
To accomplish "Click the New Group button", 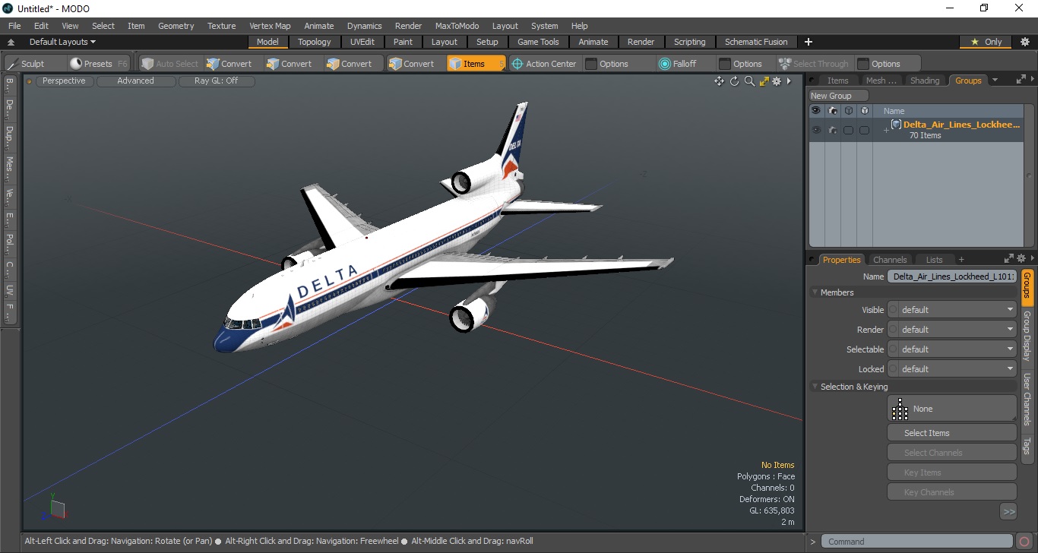I will click(x=838, y=96).
